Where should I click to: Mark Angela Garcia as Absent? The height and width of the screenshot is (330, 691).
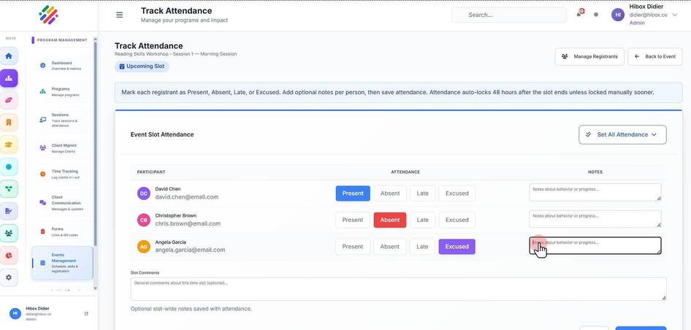(x=390, y=247)
